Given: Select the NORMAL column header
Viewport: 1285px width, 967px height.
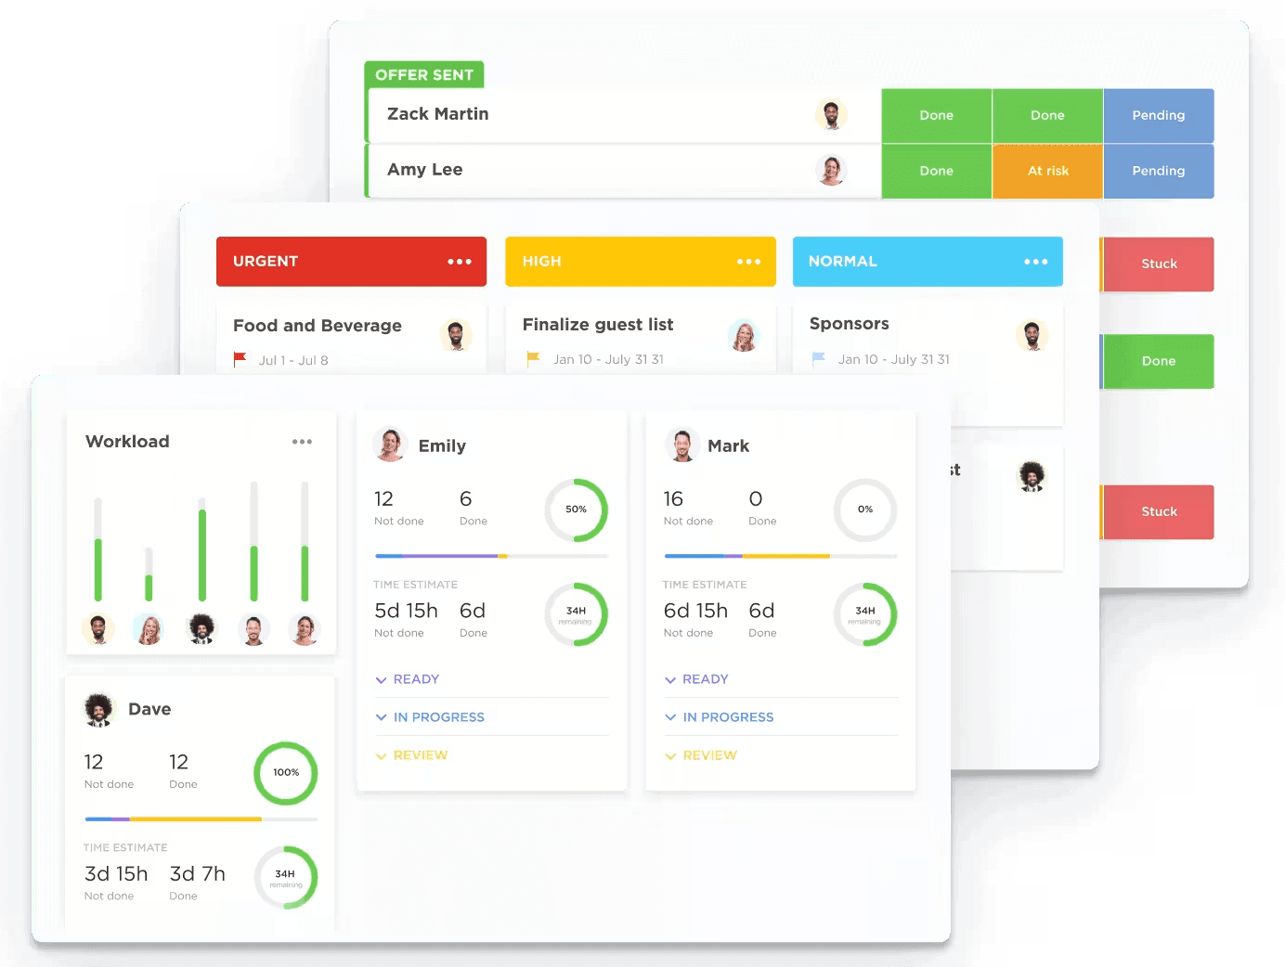Looking at the screenshot, I should pos(928,262).
